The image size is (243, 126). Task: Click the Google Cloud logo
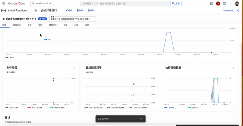(x=17, y=3)
